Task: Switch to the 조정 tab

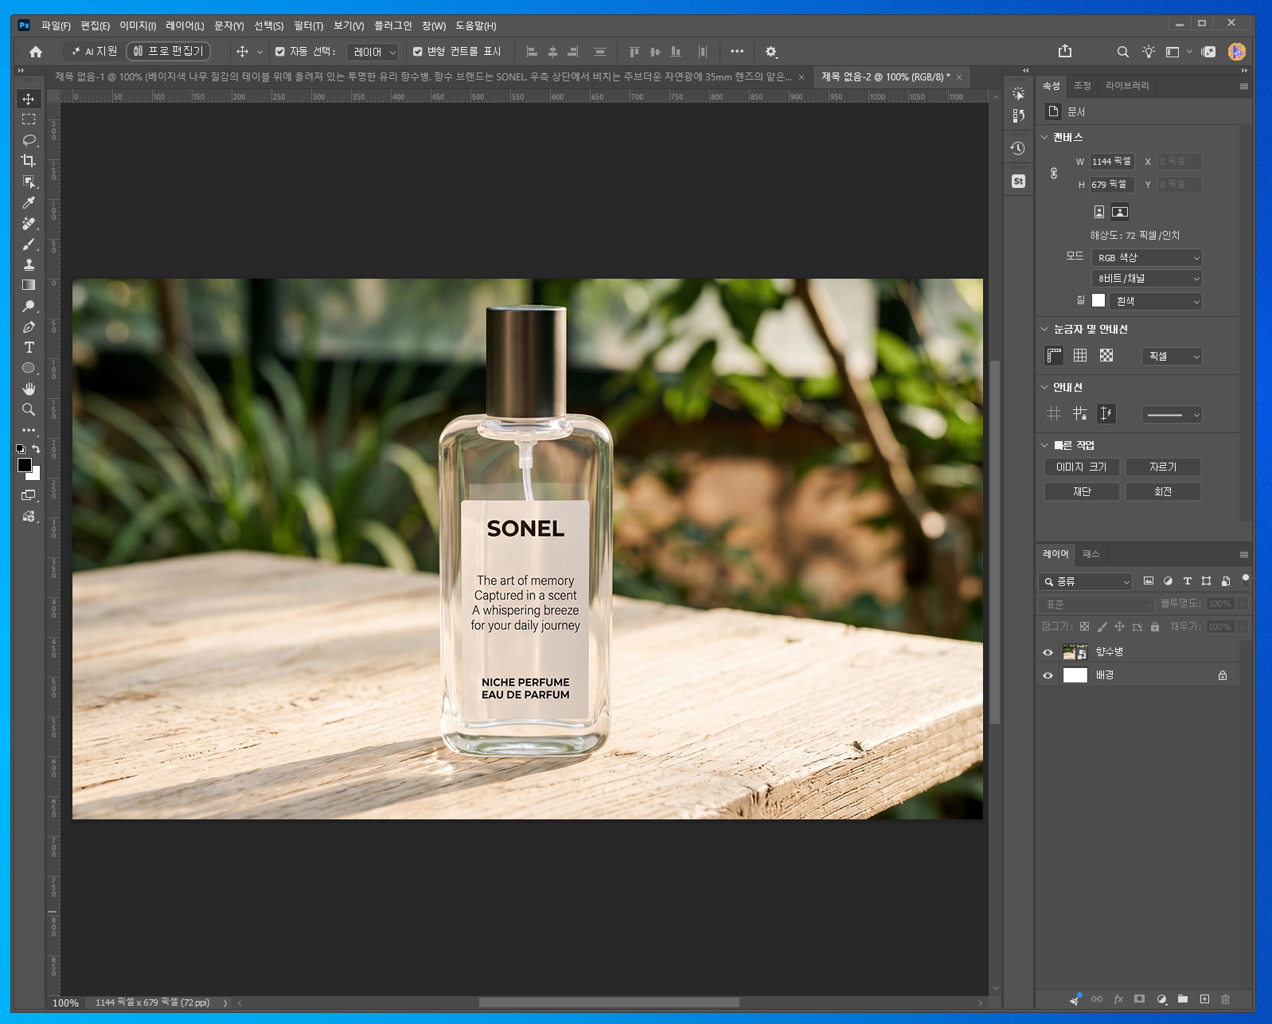Action: pos(1083,85)
